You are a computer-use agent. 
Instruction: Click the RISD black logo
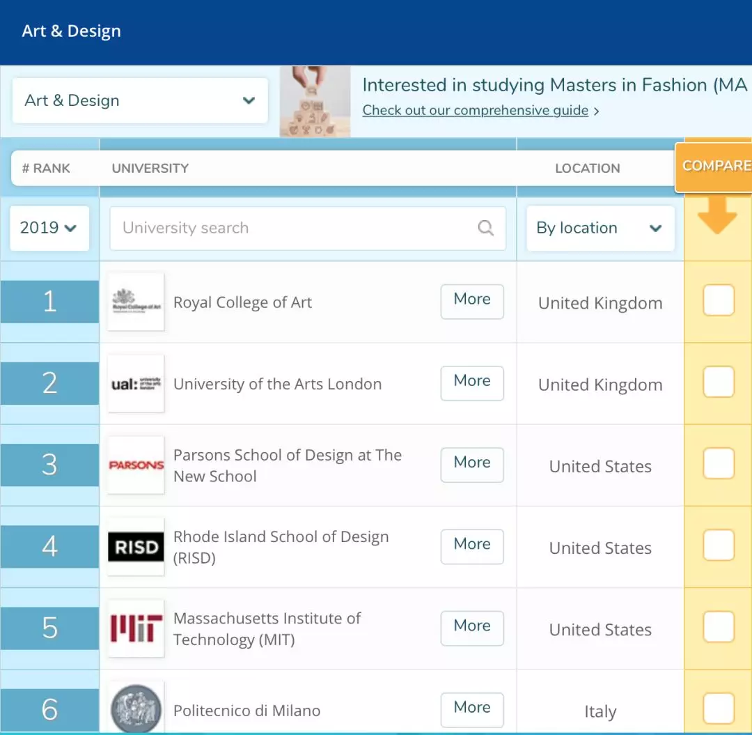(136, 547)
